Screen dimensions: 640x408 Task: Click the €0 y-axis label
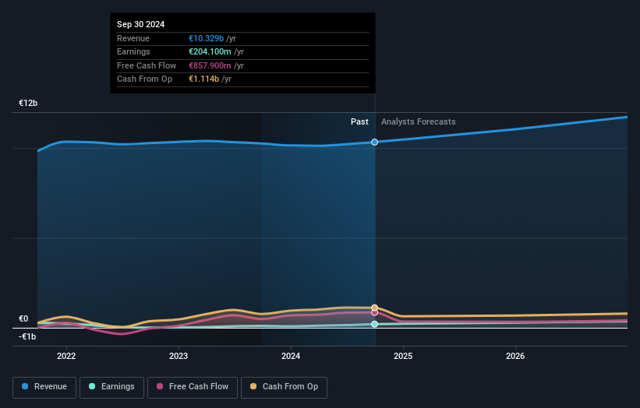click(23, 318)
